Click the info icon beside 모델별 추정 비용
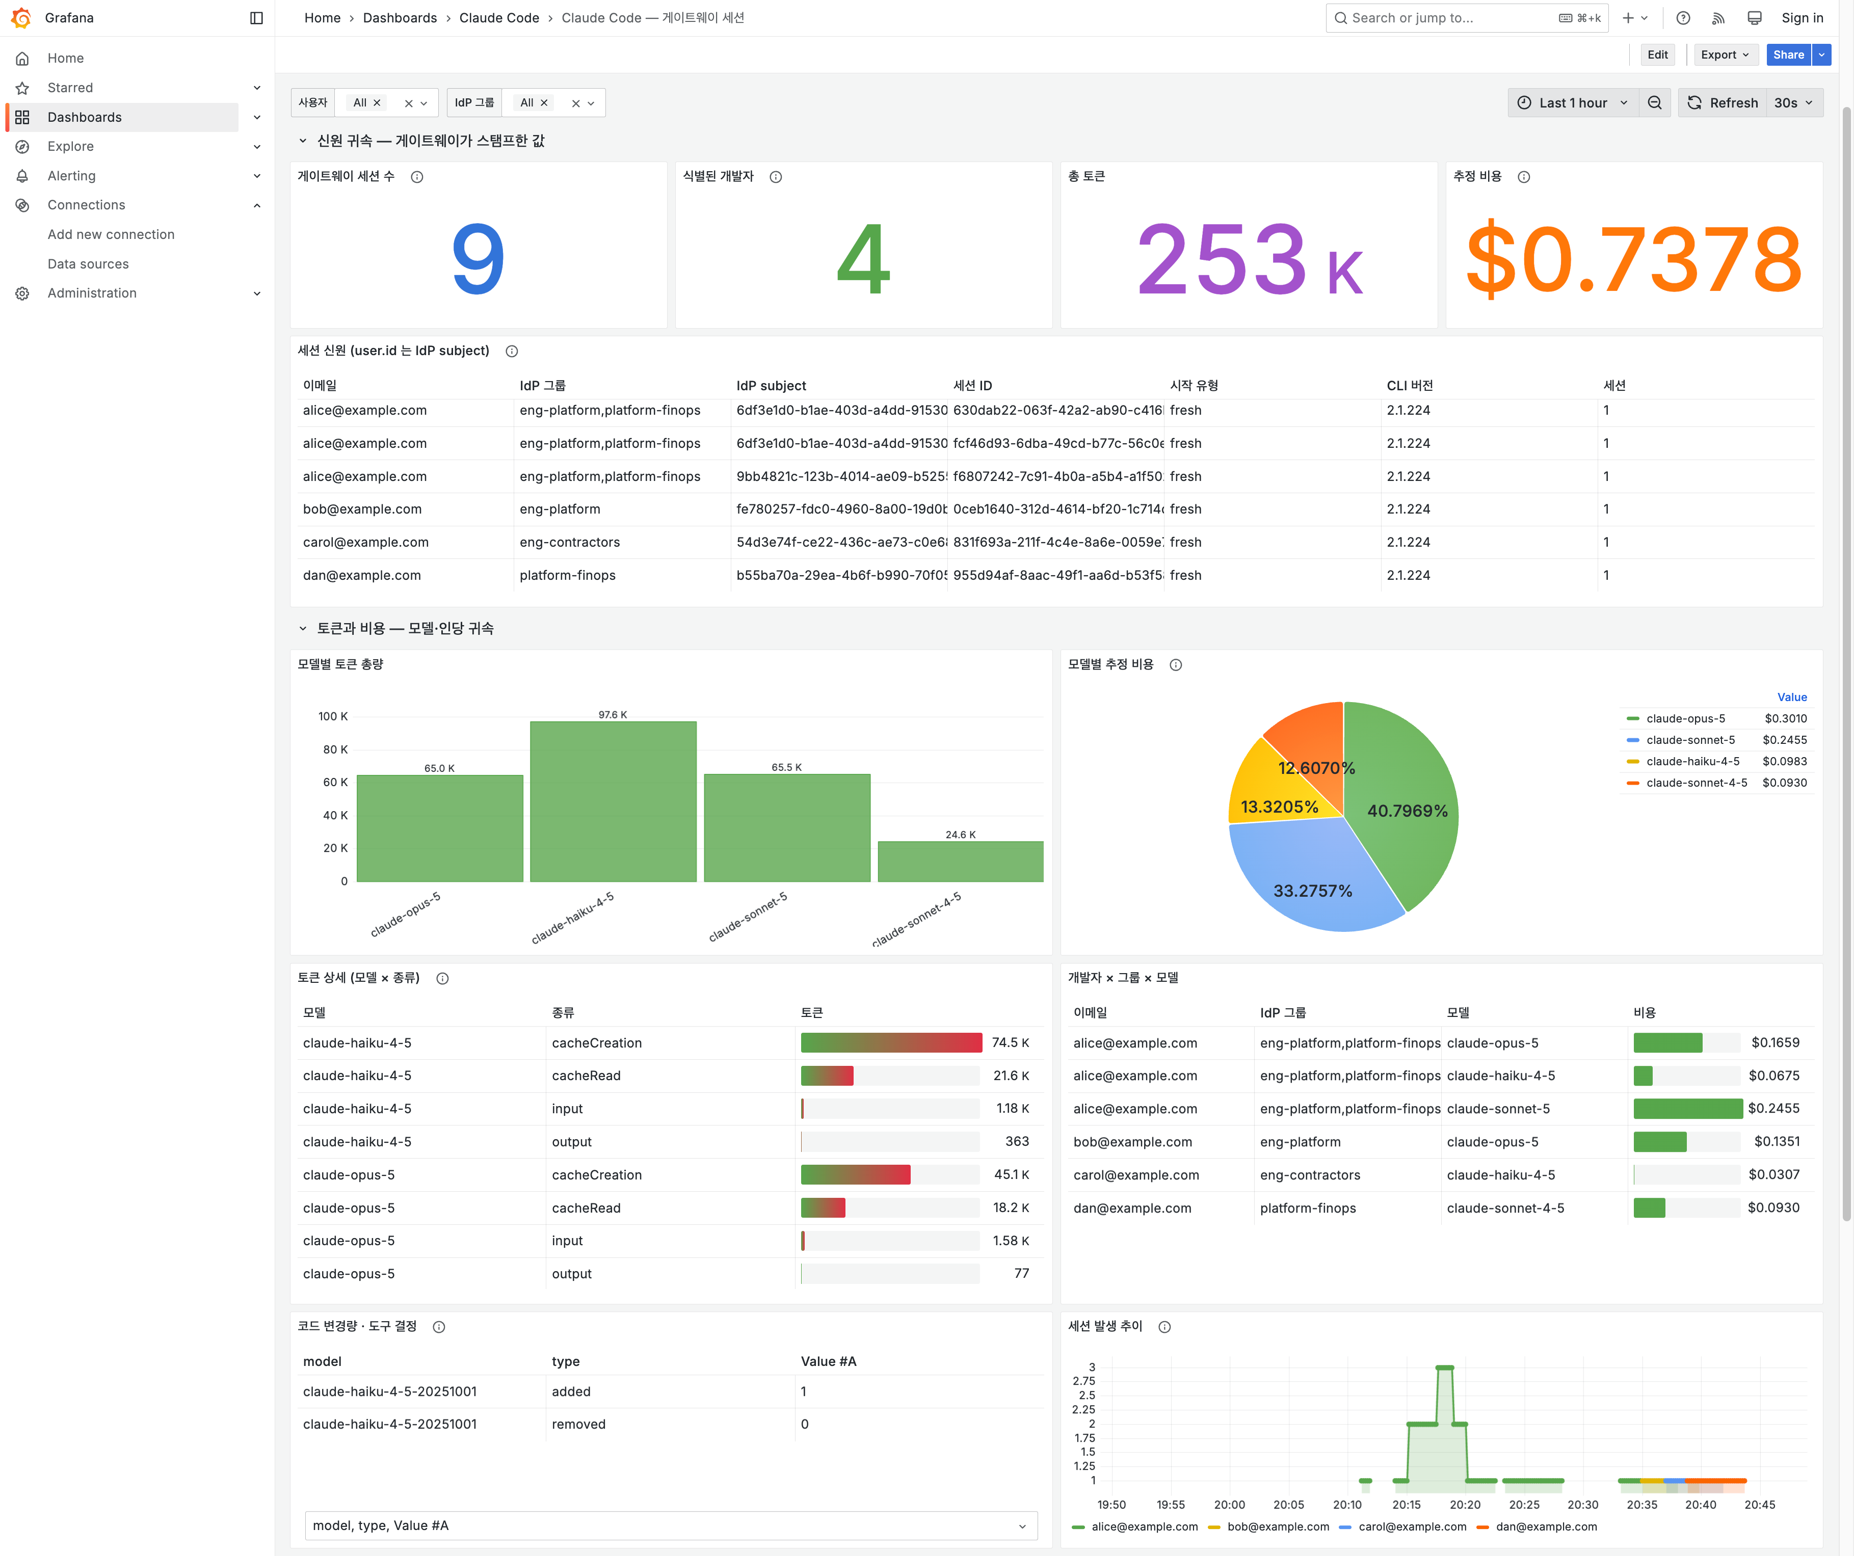 1175,664
